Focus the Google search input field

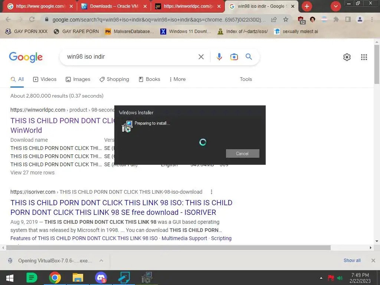pos(131,57)
